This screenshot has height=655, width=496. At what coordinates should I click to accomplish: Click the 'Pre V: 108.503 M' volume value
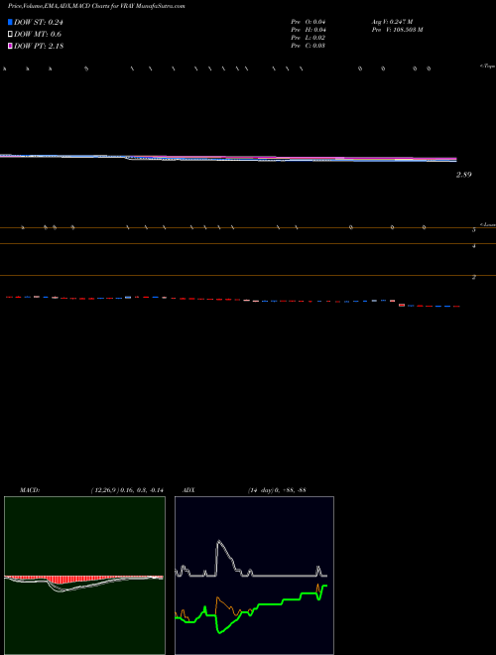click(x=398, y=30)
